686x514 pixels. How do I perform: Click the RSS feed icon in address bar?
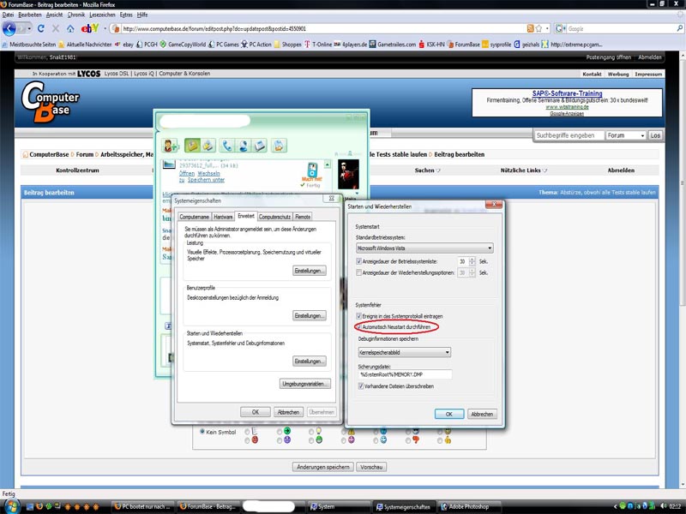point(530,28)
